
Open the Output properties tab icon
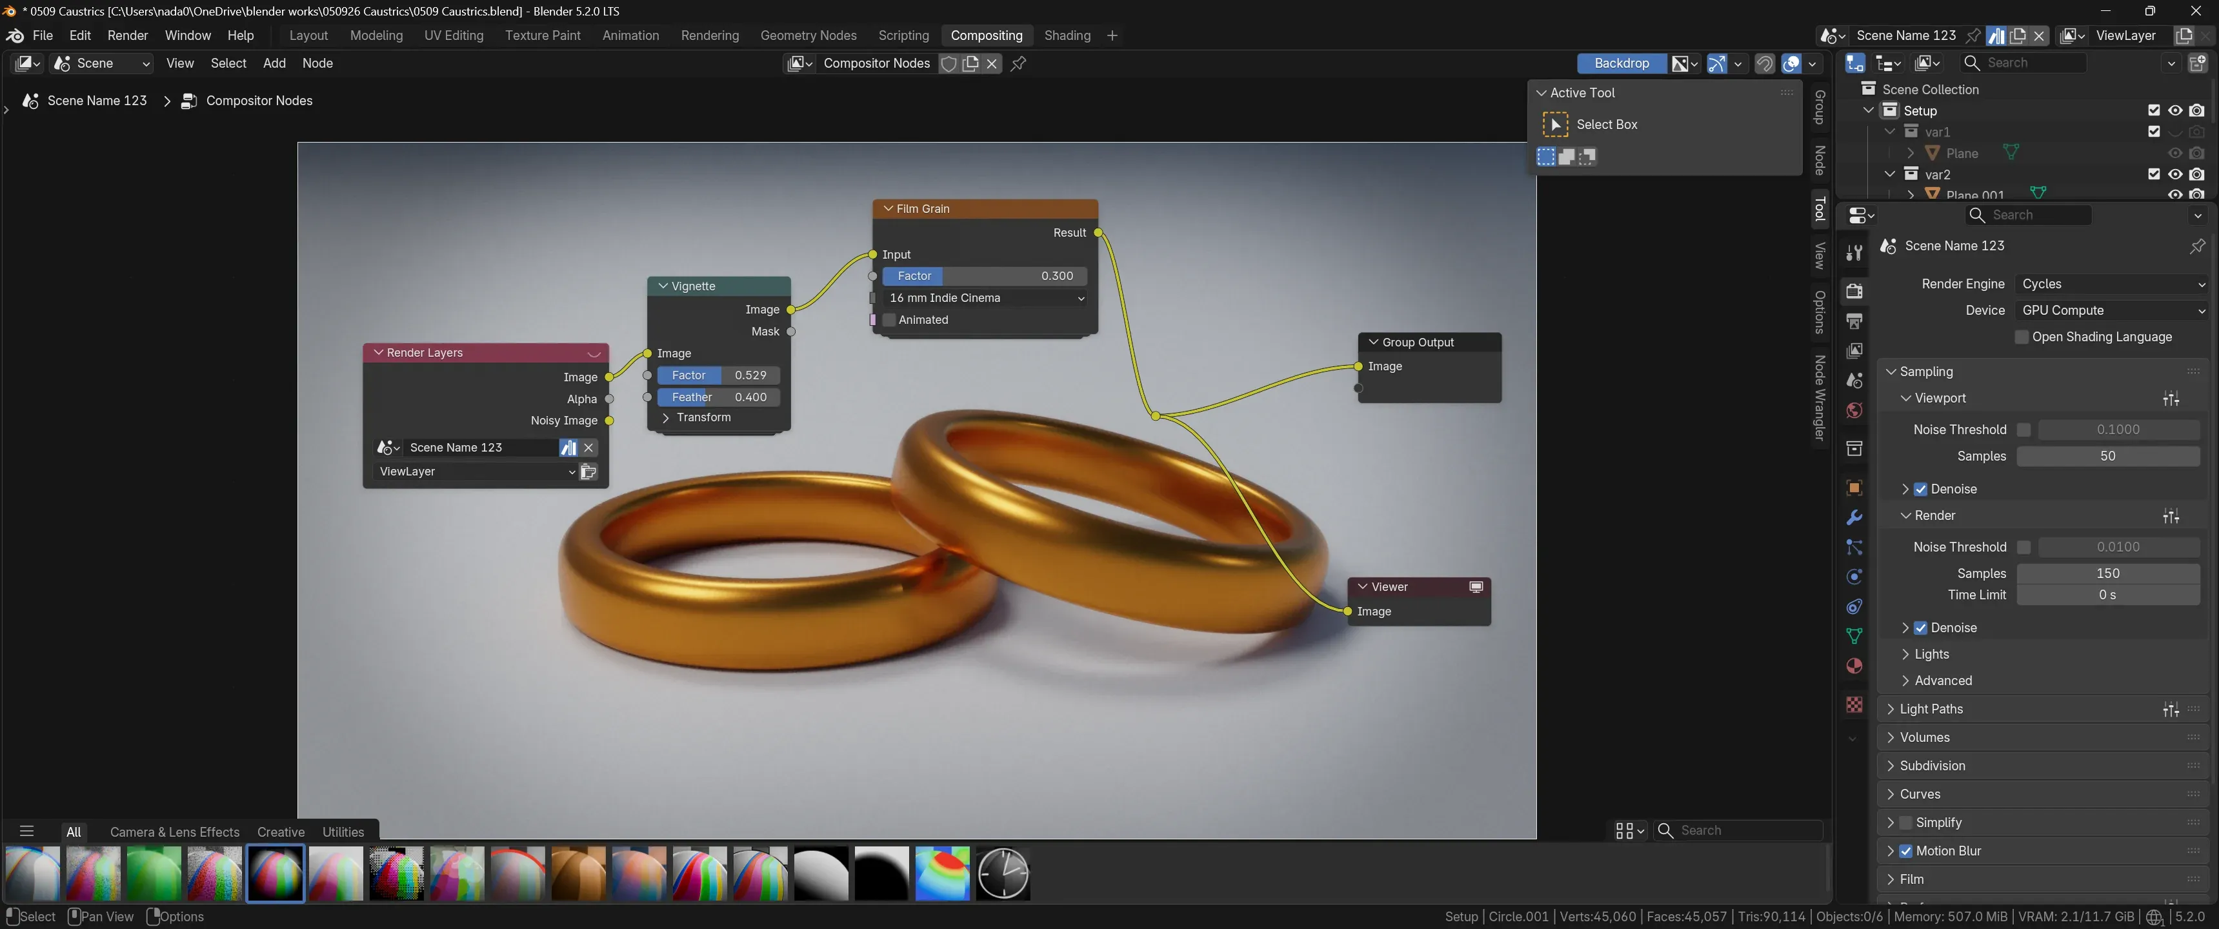[x=1854, y=321]
